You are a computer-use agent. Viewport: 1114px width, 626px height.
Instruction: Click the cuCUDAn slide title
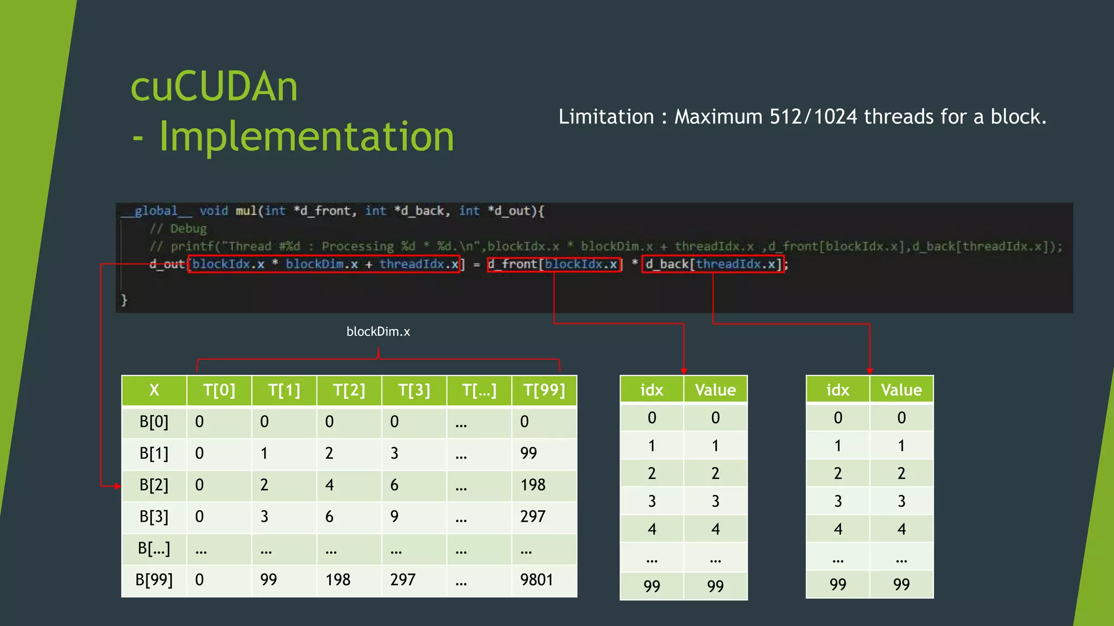[214, 87]
